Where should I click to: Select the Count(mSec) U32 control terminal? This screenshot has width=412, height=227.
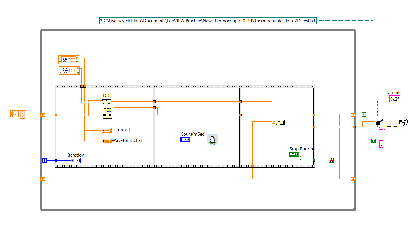click(185, 140)
